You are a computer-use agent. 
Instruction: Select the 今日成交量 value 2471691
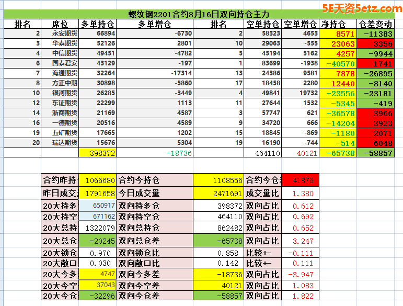(218, 193)
